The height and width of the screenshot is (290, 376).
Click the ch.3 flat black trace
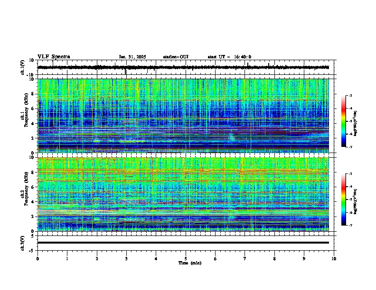click(183, 243)
